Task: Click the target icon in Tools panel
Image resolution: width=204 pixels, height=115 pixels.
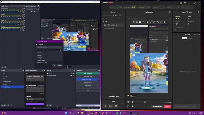Action: (x=116, y=106)
